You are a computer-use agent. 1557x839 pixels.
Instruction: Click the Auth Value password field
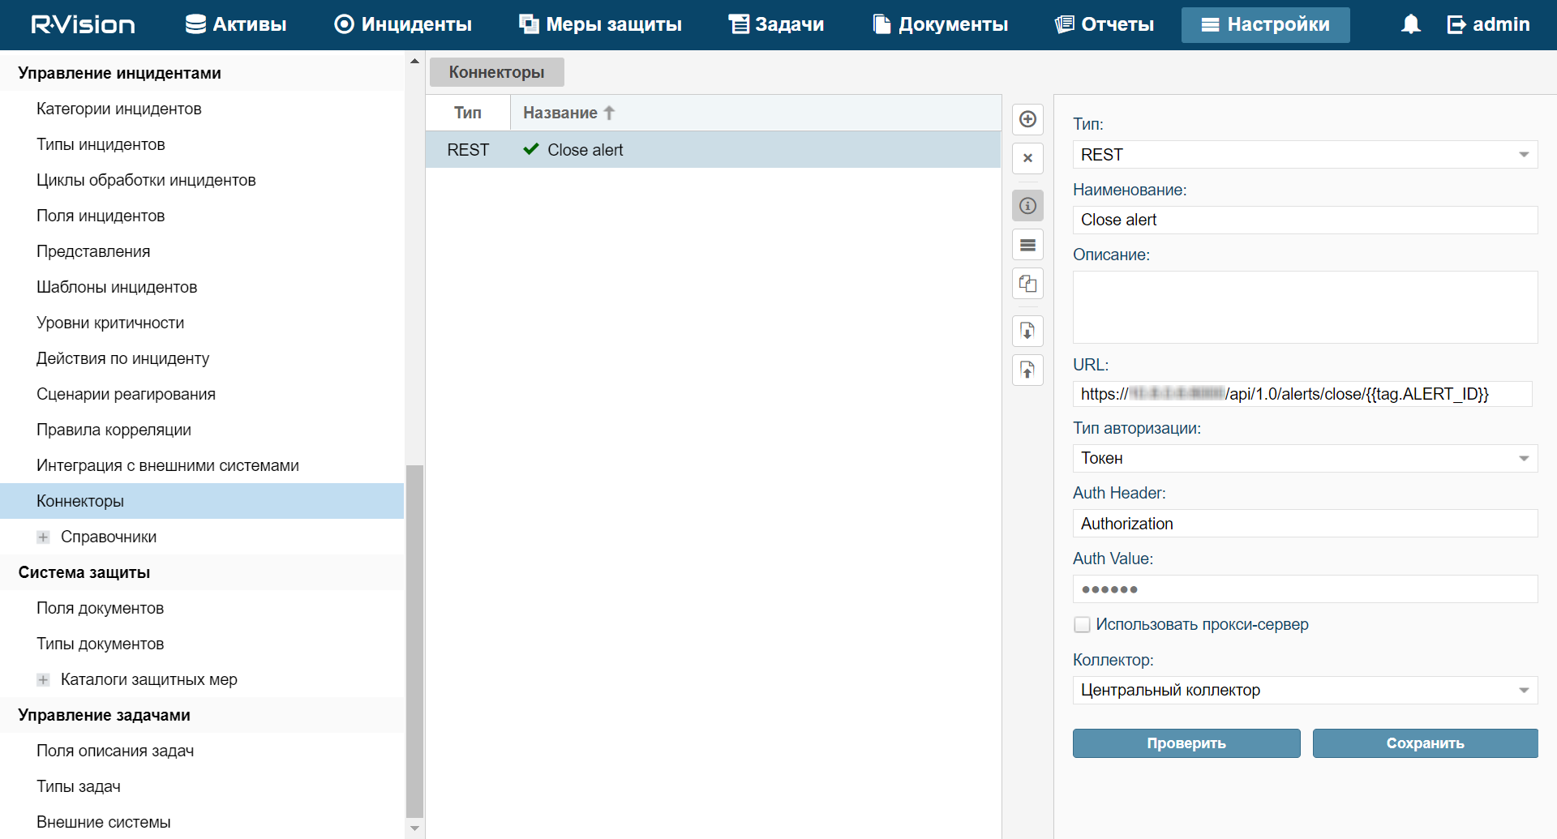pyautogui.click(x=1304, y=589)
